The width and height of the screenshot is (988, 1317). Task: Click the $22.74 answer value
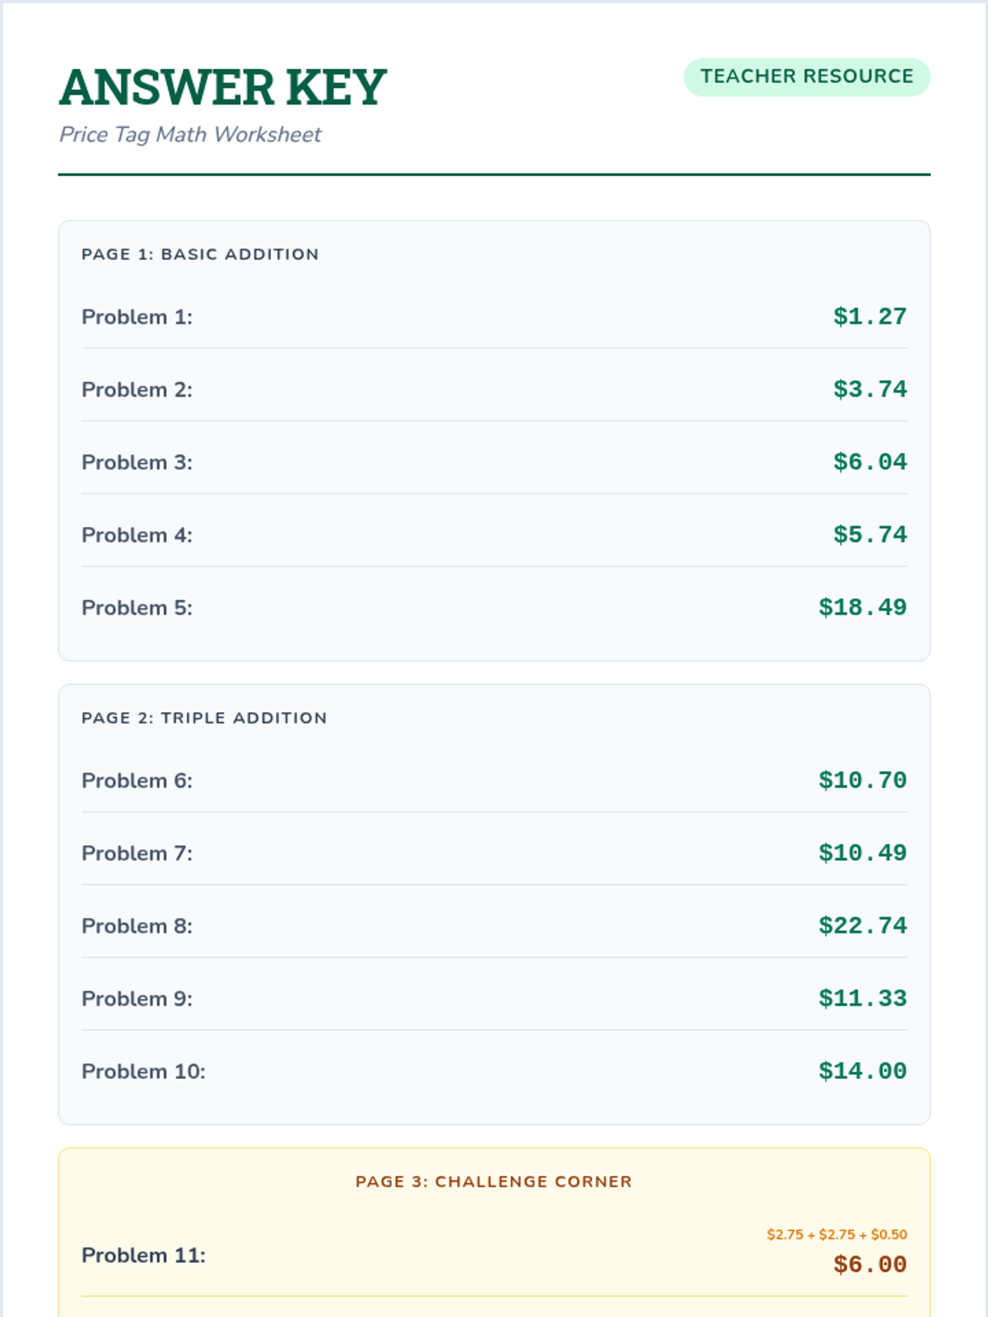click(x=862, y=926)
